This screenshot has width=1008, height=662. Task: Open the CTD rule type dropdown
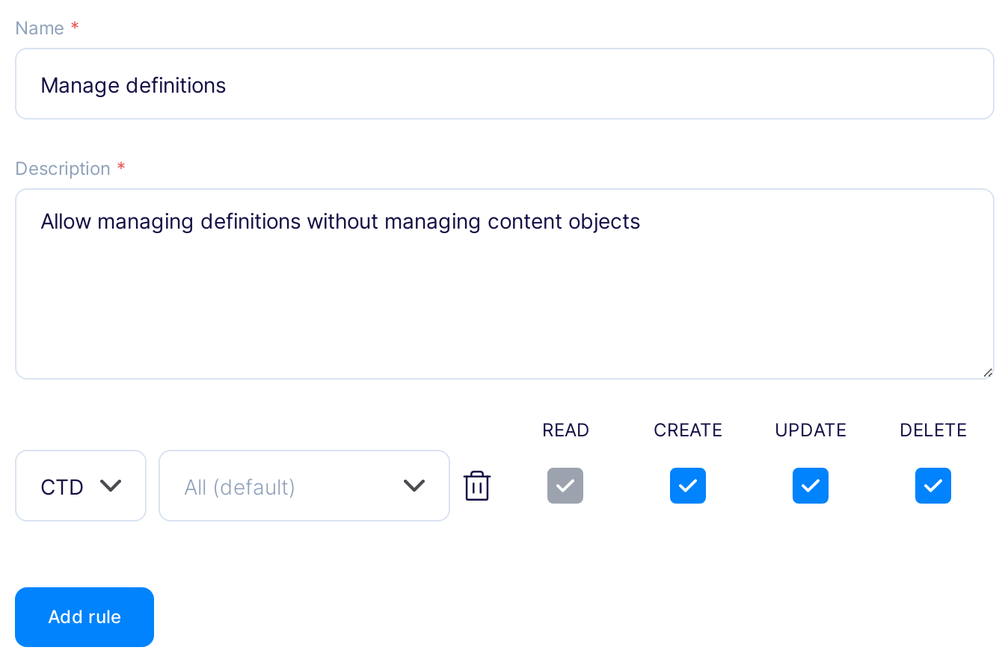(81, 486)
